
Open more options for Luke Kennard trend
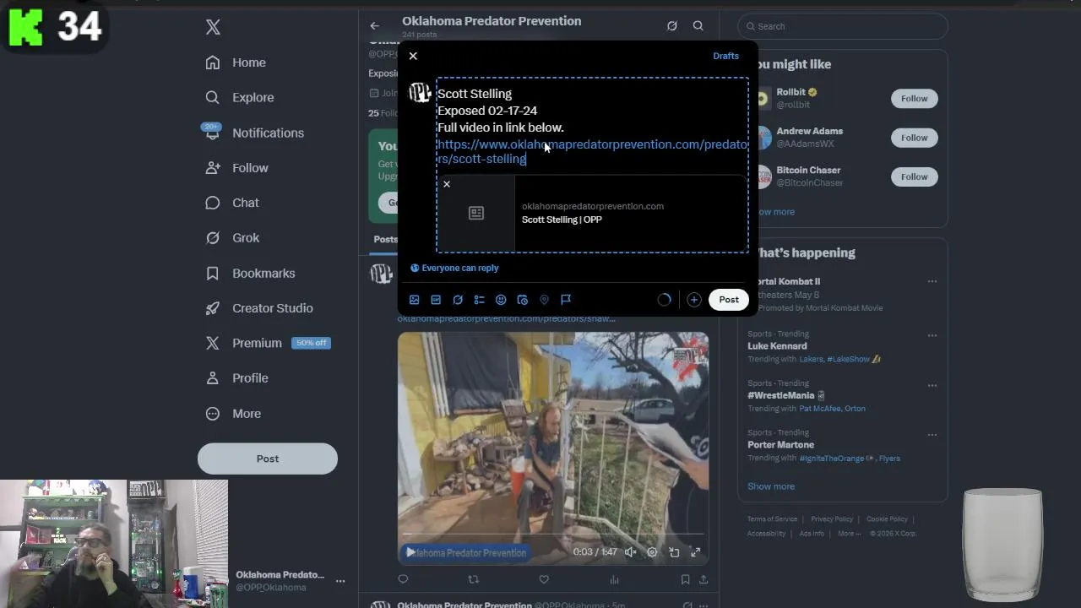(932, 335)
